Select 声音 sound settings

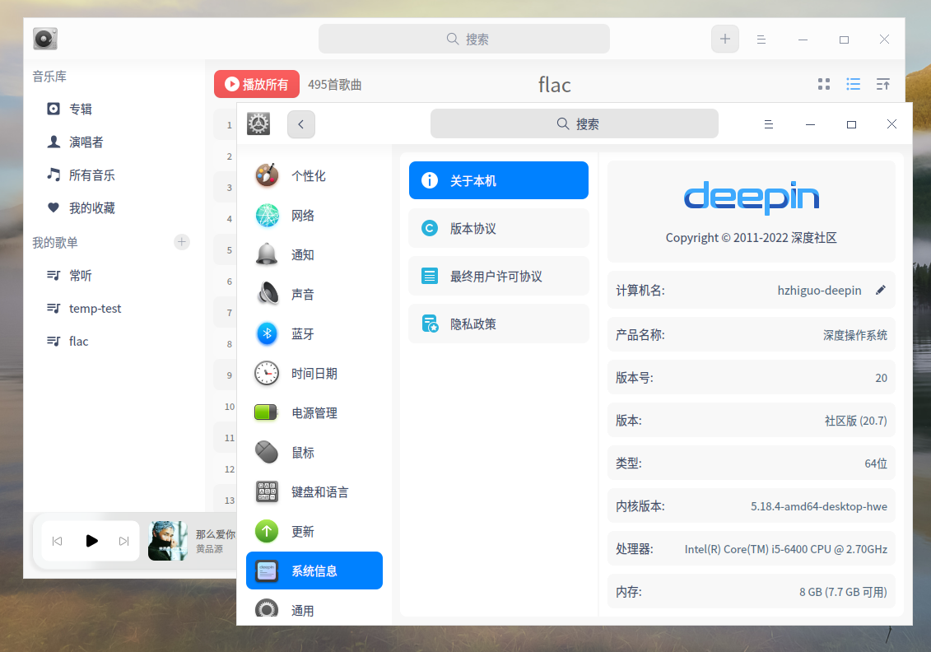coord(303,294)
